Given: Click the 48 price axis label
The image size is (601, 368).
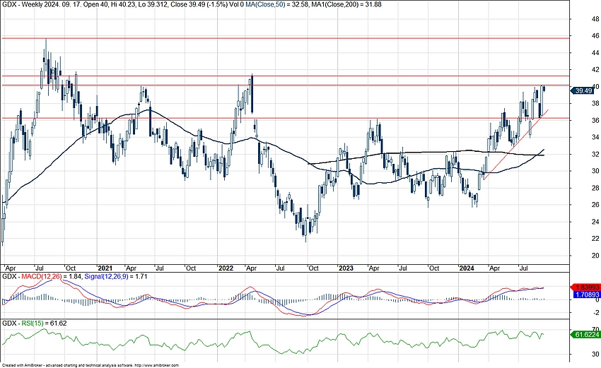Looking at the screenshot, I should [595, 19].
